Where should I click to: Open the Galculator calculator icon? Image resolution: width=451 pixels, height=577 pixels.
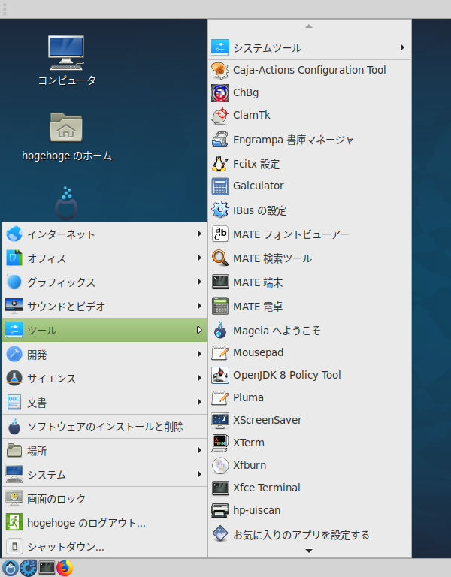(220, 186)
